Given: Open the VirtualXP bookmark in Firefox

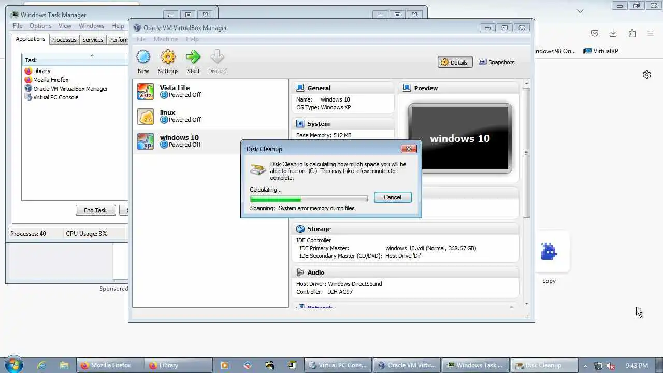Looking at the screenshot, I should point(601,51).
